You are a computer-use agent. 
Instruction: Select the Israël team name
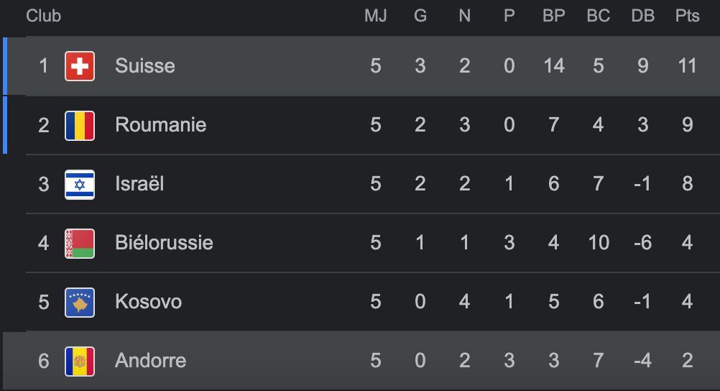click(x=139, y=184)
